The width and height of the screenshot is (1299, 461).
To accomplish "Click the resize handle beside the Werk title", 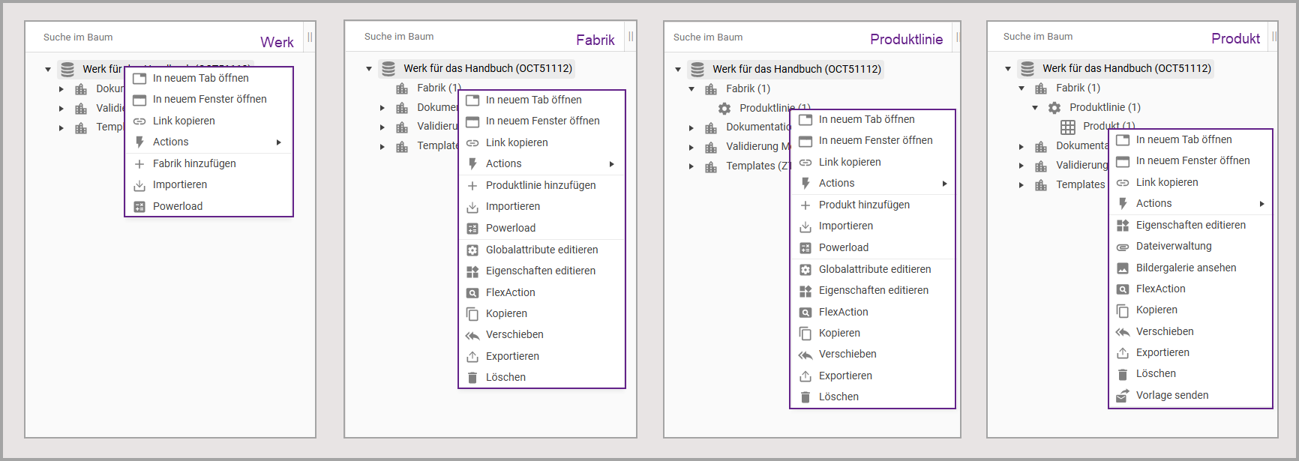I will click(x=310, y=37).
